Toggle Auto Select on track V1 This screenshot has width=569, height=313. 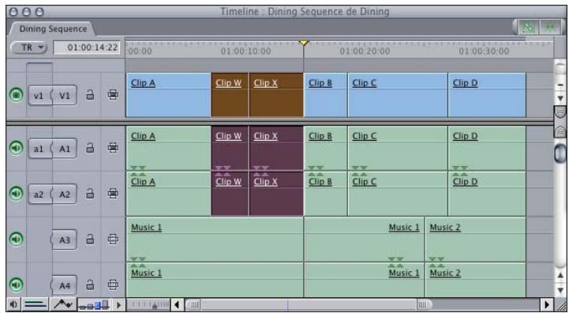(113, 95)
